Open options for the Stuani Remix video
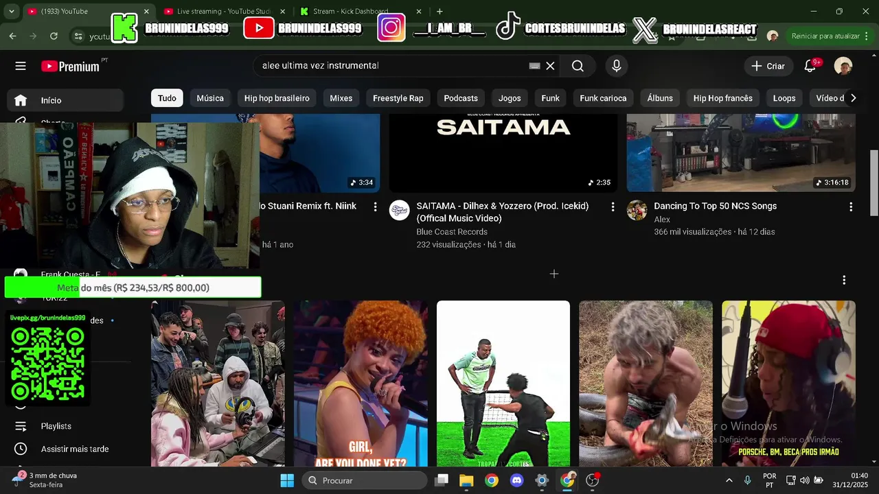Viewport: 879px width, 494px height. point(375,207)
